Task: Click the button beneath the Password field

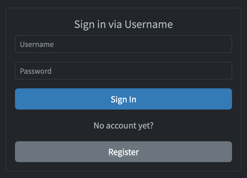Action: tap(123, 99)
